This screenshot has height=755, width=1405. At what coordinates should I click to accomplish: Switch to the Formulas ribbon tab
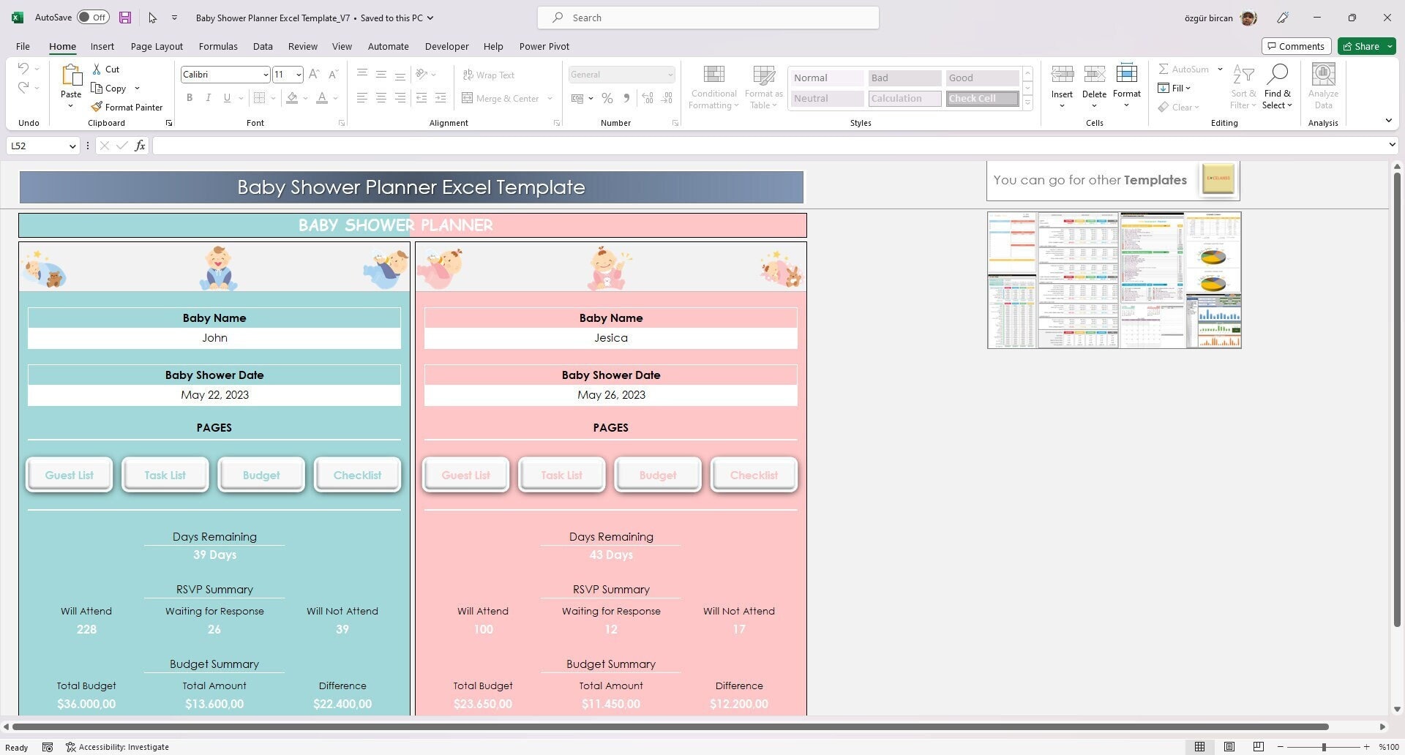pyautogui.click(x=217, y=46)
